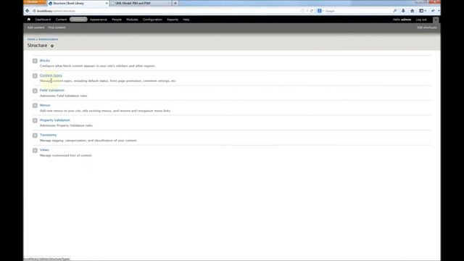Viewport: 464px width, 261px height.
Task: Open the Blocks link
Action: click(x=45, y=61)
